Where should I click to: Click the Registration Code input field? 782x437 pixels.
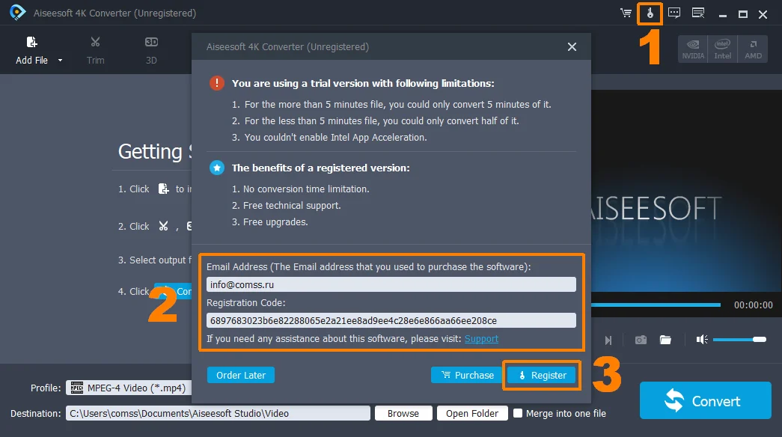[x=391, y=320]
